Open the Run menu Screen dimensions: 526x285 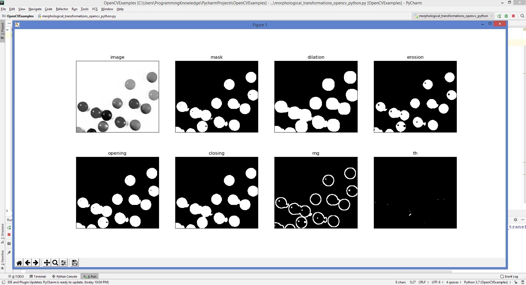pos(74,9)
